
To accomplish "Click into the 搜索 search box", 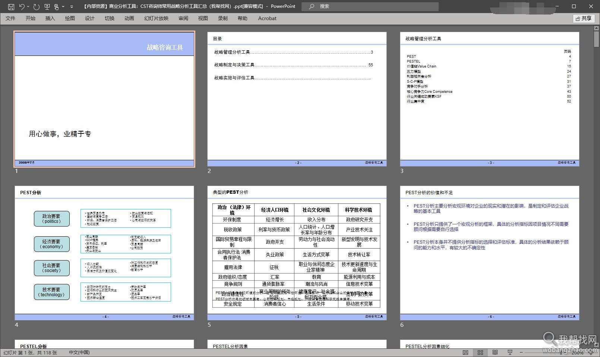I will 370,6.
